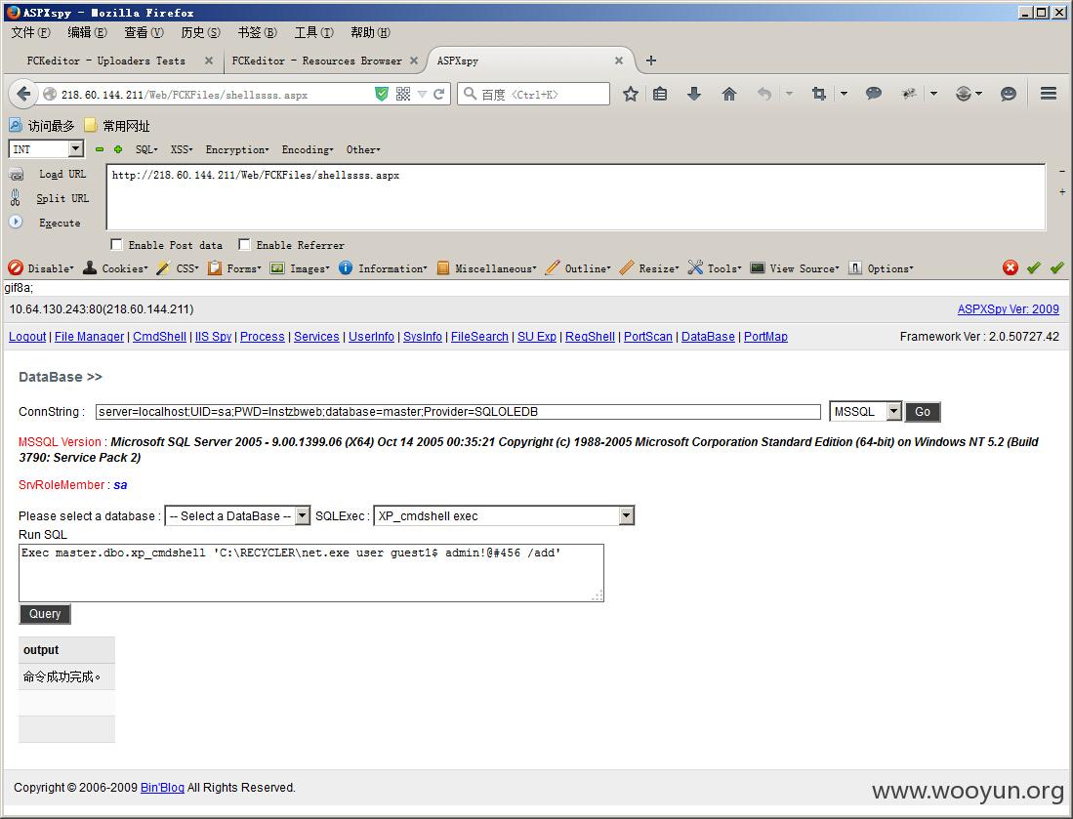Screen dimensions: 1073x819
Task: Open the RegShell link
Action: (x=590, y=337)
